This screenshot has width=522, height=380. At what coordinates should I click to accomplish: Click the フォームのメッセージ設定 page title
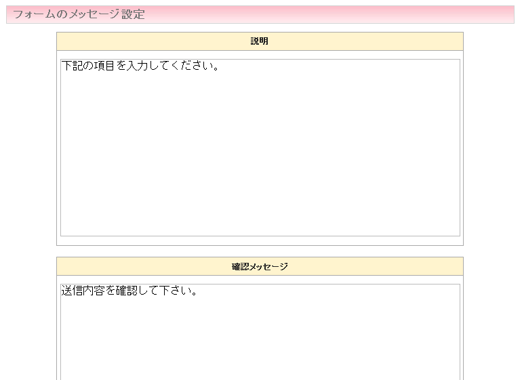point(79,14)
